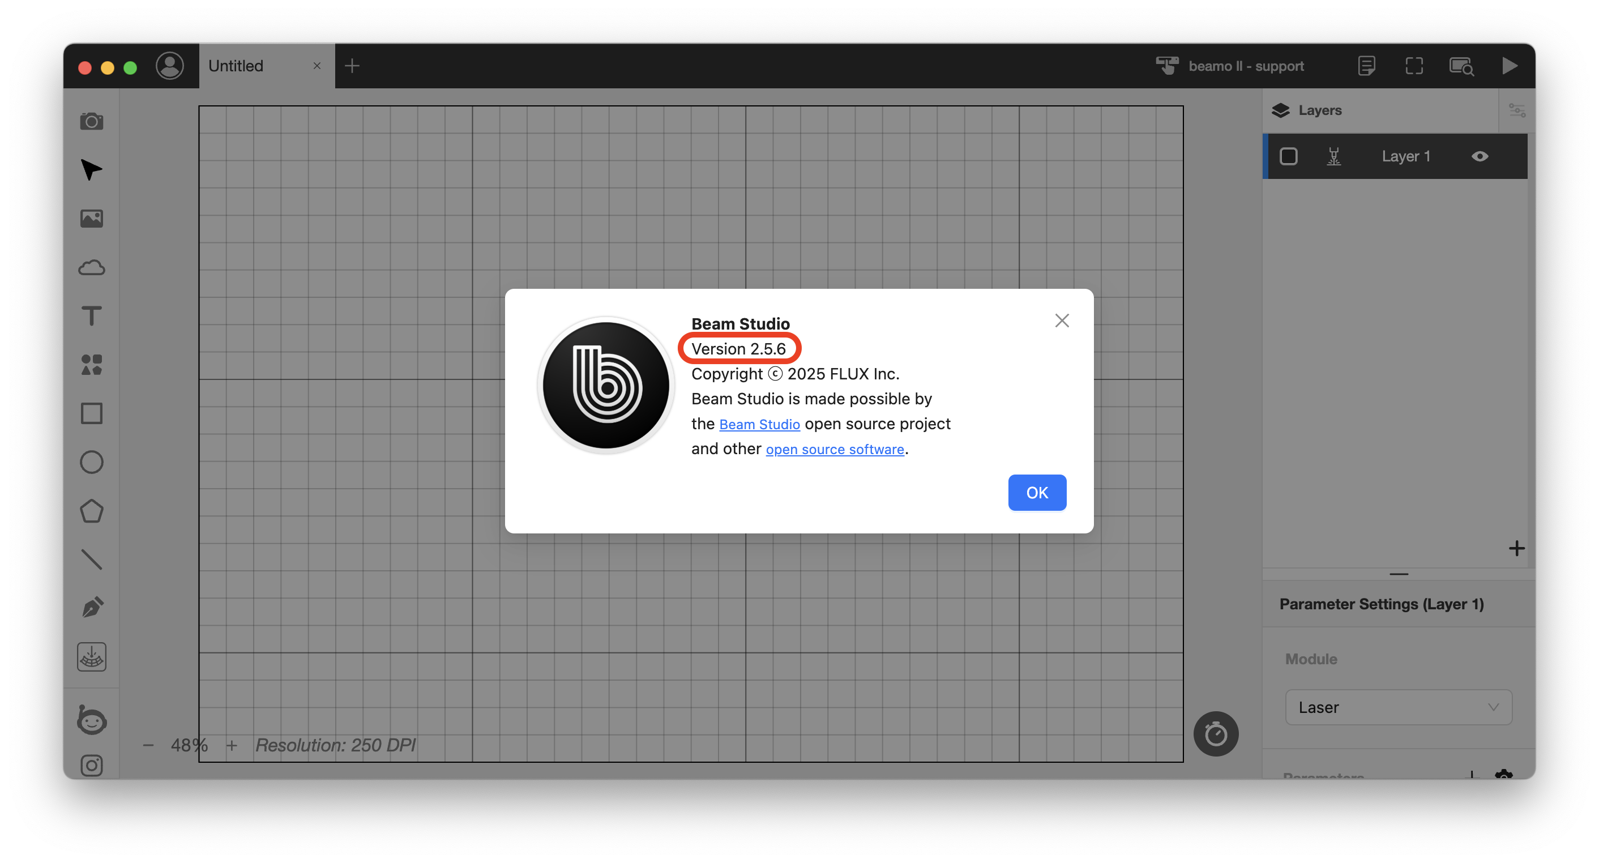1599x863 pixels.
Task: Open the Instagram icon in sidebar
Action: (x=91, y=766)
